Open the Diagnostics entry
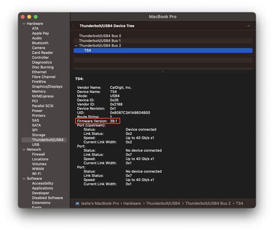The image size is (274, 232). point(42,62)
